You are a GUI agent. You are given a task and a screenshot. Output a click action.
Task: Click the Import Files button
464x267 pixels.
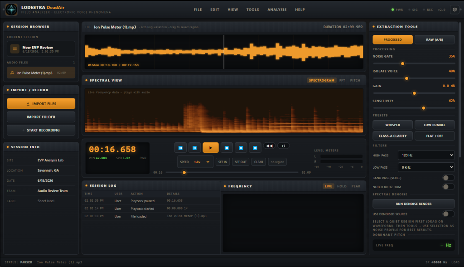tap(41, 104)
